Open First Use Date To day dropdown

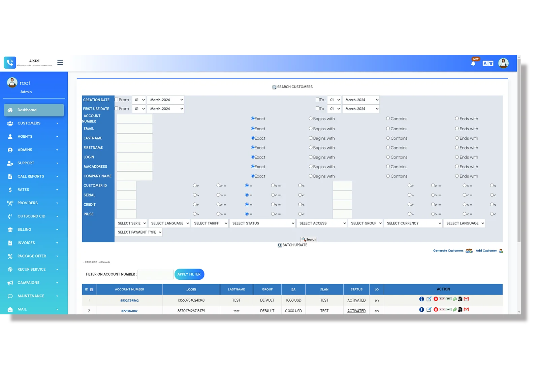[334, 109]
